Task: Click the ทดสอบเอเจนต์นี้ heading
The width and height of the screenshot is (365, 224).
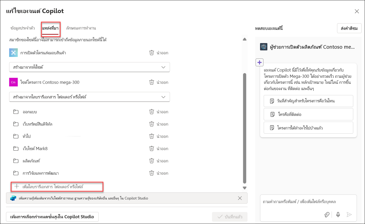Action: pos(269,28)
